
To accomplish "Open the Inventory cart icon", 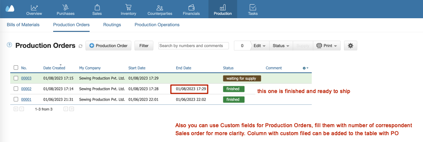I will pos(128,7).
